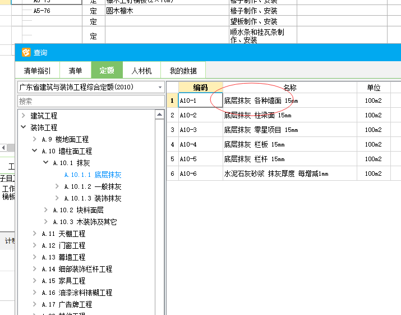Expand A.10.1.2 一般抹灰 node
The height and width of the screenshot is (315, 401).
coord(57,186)
